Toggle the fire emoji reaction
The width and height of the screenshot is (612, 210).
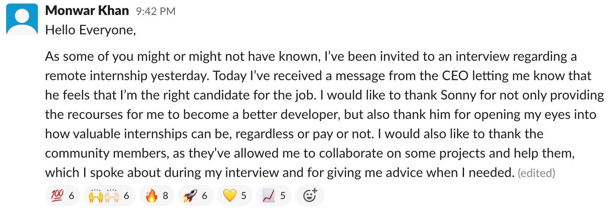click(157, 195)
